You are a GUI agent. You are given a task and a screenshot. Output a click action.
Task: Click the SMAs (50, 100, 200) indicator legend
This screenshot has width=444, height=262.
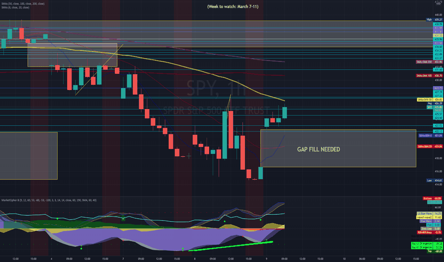point(23,4)
